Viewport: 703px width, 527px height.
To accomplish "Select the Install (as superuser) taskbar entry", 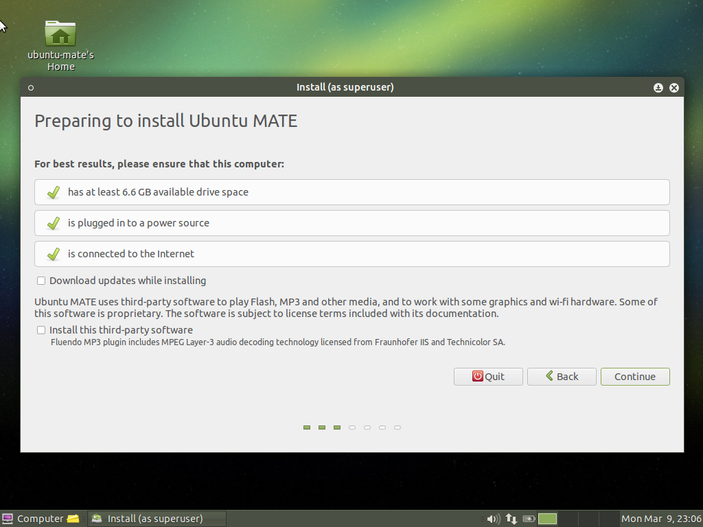I will (x=157, y=519).
